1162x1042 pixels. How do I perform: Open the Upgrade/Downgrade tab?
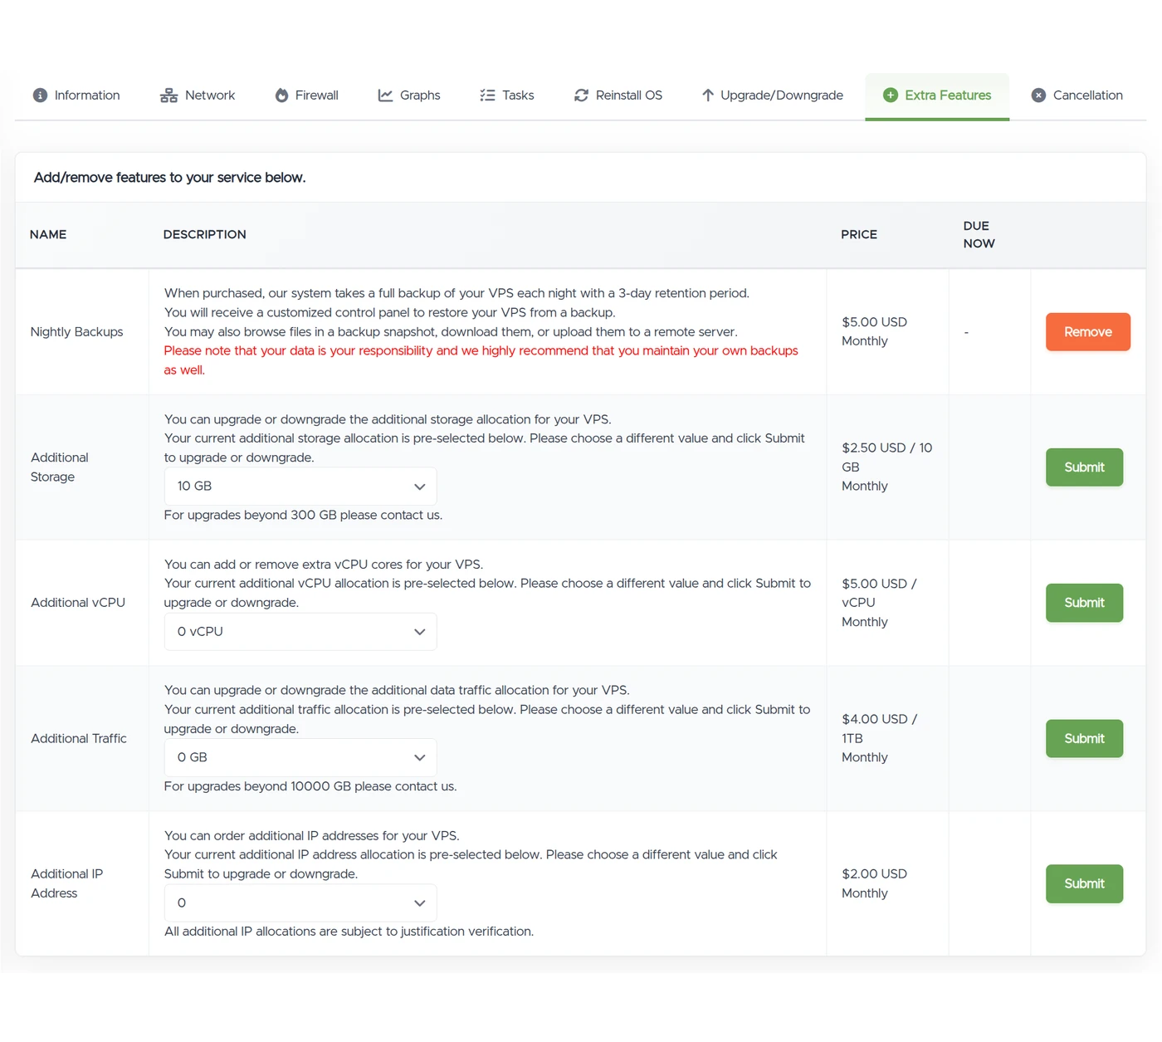pos(773,95)
